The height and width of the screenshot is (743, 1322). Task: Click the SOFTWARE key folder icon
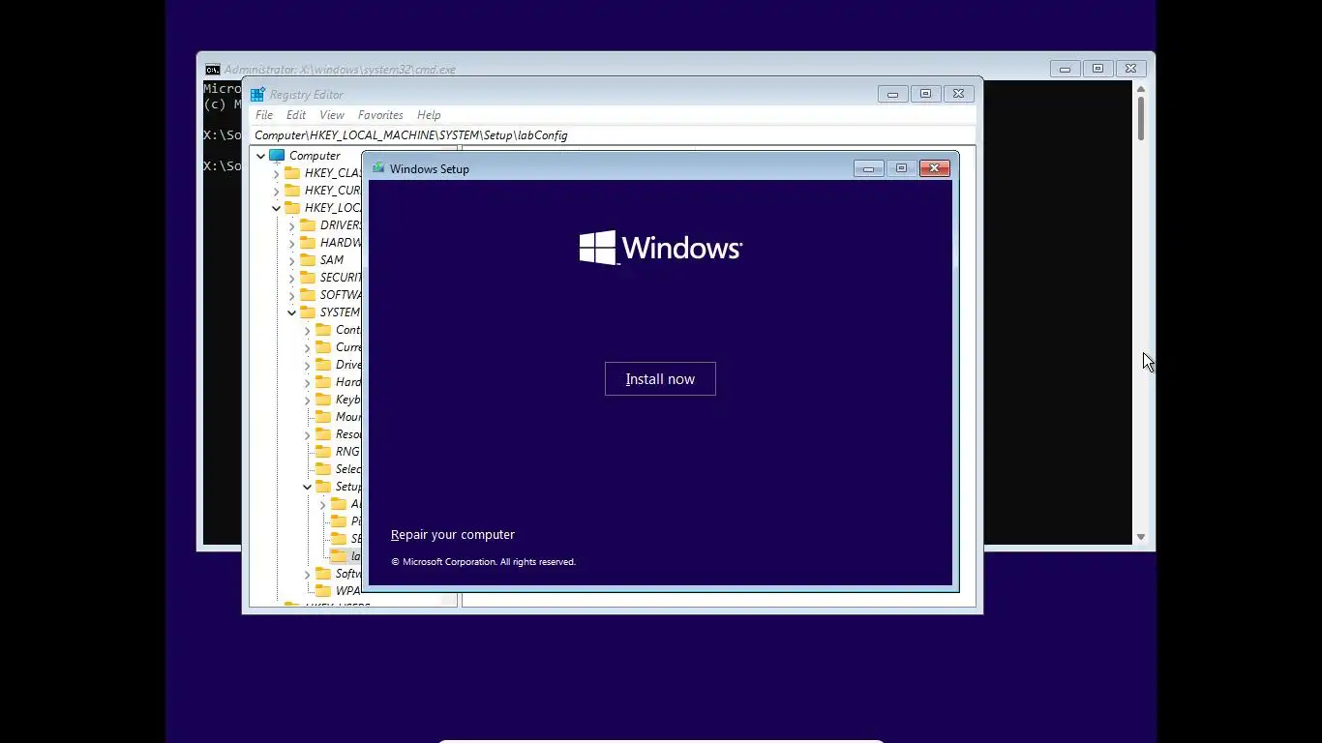(308, 295)
